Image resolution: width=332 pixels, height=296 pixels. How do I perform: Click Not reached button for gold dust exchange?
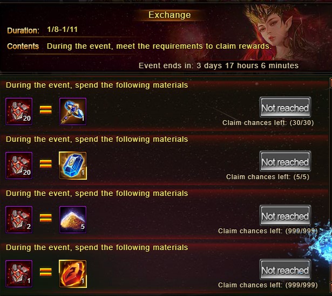coord(285,215)
